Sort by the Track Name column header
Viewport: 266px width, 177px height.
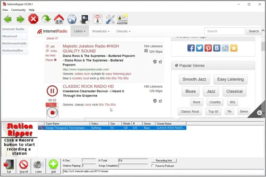(x=67, y=124)
